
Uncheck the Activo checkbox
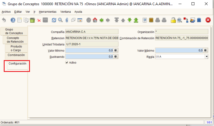click(67, 63)
